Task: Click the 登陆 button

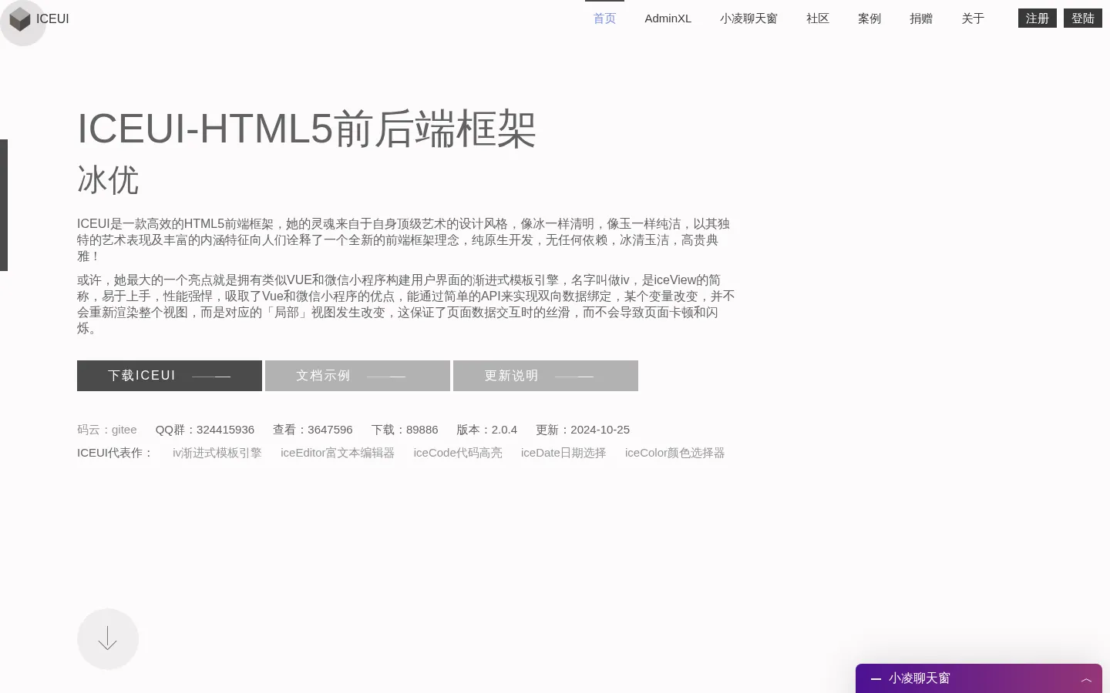Action: pos(1083,18)
